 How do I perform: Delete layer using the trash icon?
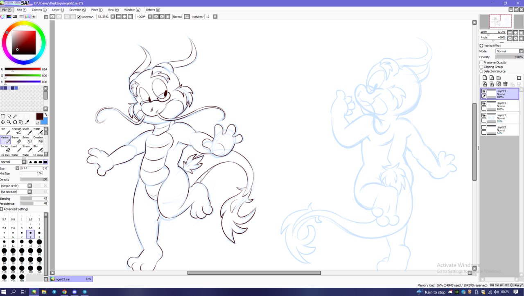tap(505, 84)
